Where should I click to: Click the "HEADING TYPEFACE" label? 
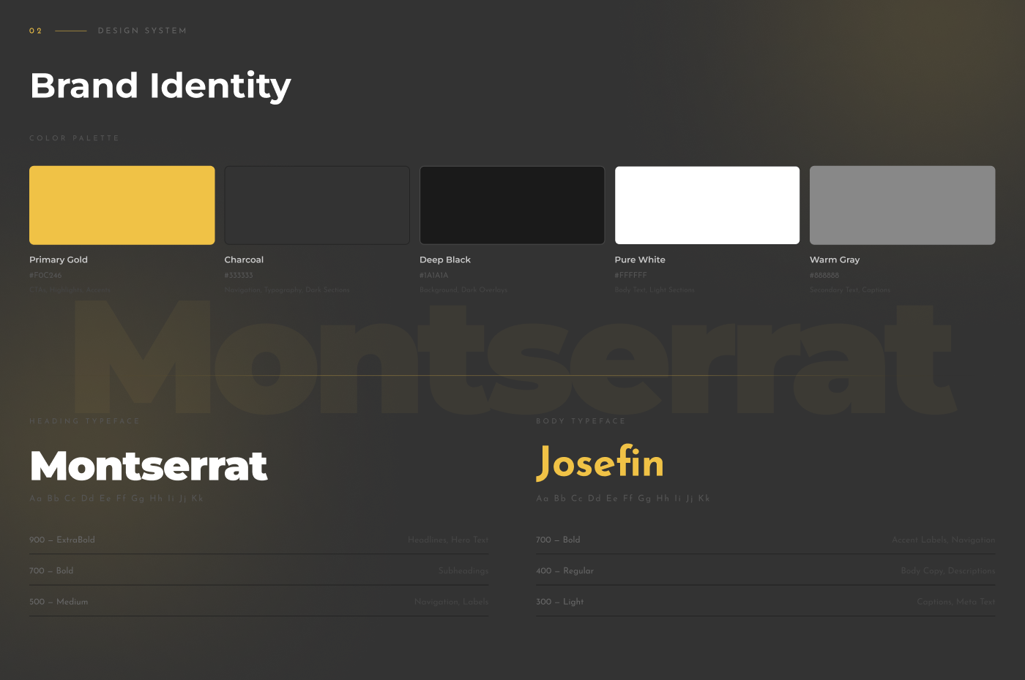[x=84, y=421]
